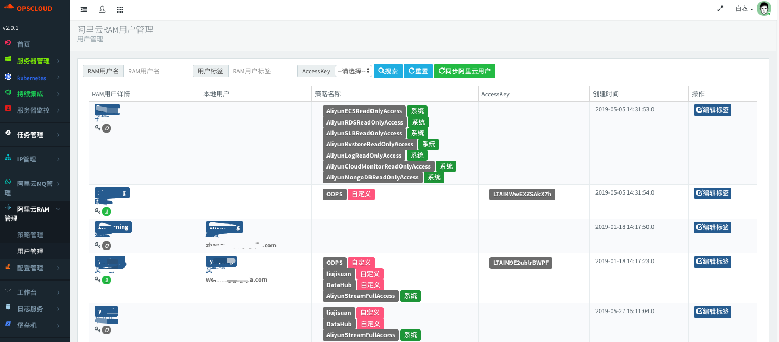This screenshot has height=342, width=779.
Task: Click the 工作台 icon in sidebar
Action: click(8, 291)
